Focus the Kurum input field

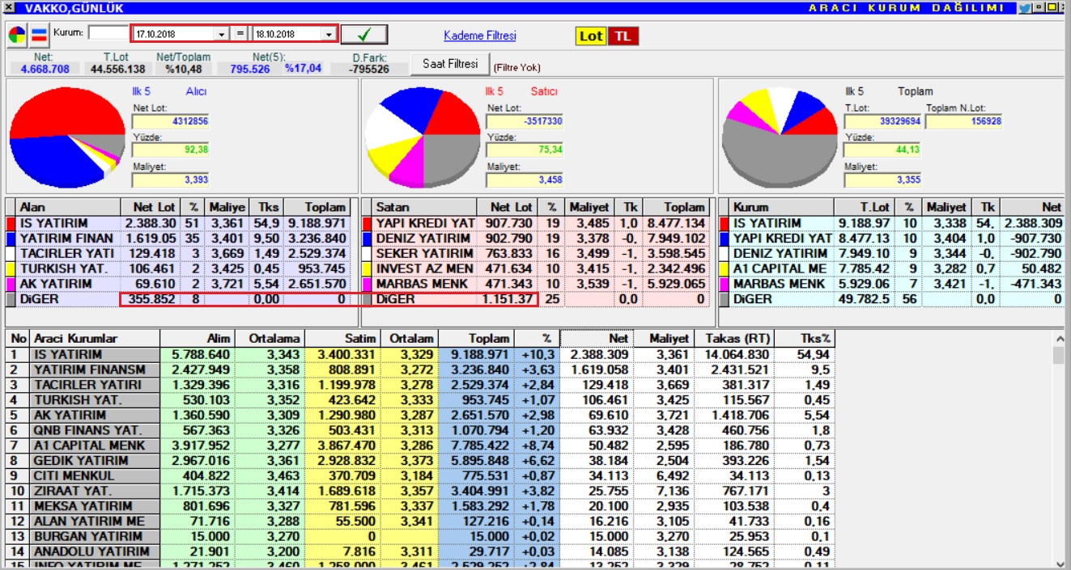coord(108,33)
